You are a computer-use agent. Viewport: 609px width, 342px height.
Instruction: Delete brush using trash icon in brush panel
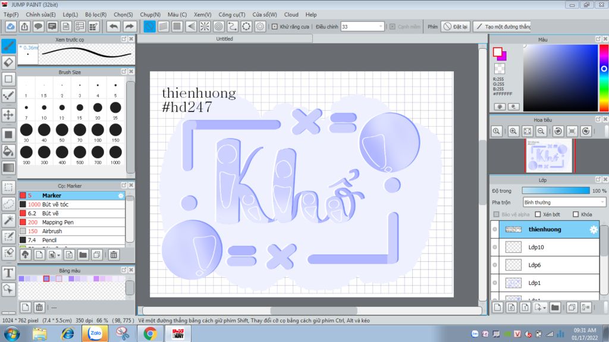pos(114,255)
